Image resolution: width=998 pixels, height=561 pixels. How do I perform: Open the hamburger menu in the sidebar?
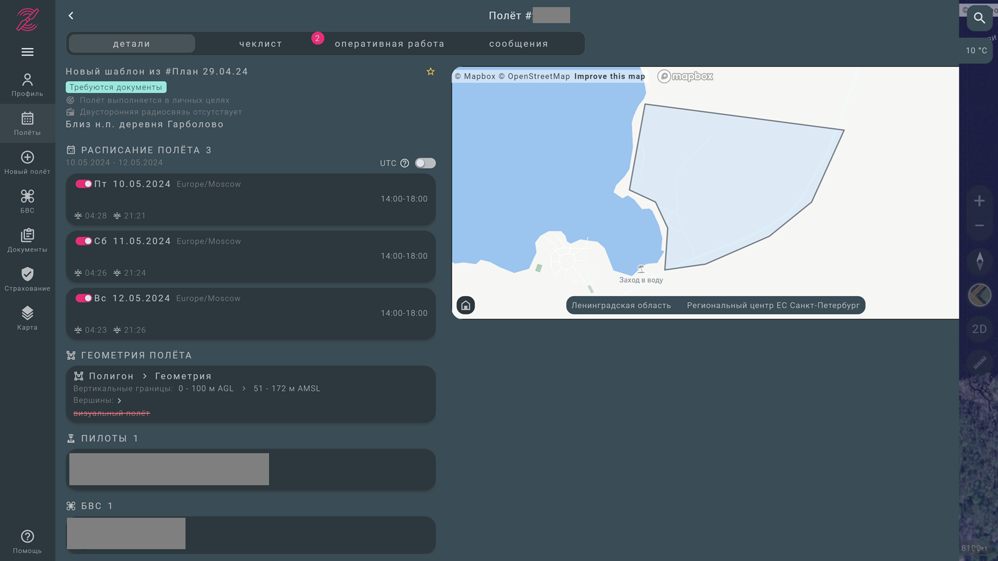point(27,52)
